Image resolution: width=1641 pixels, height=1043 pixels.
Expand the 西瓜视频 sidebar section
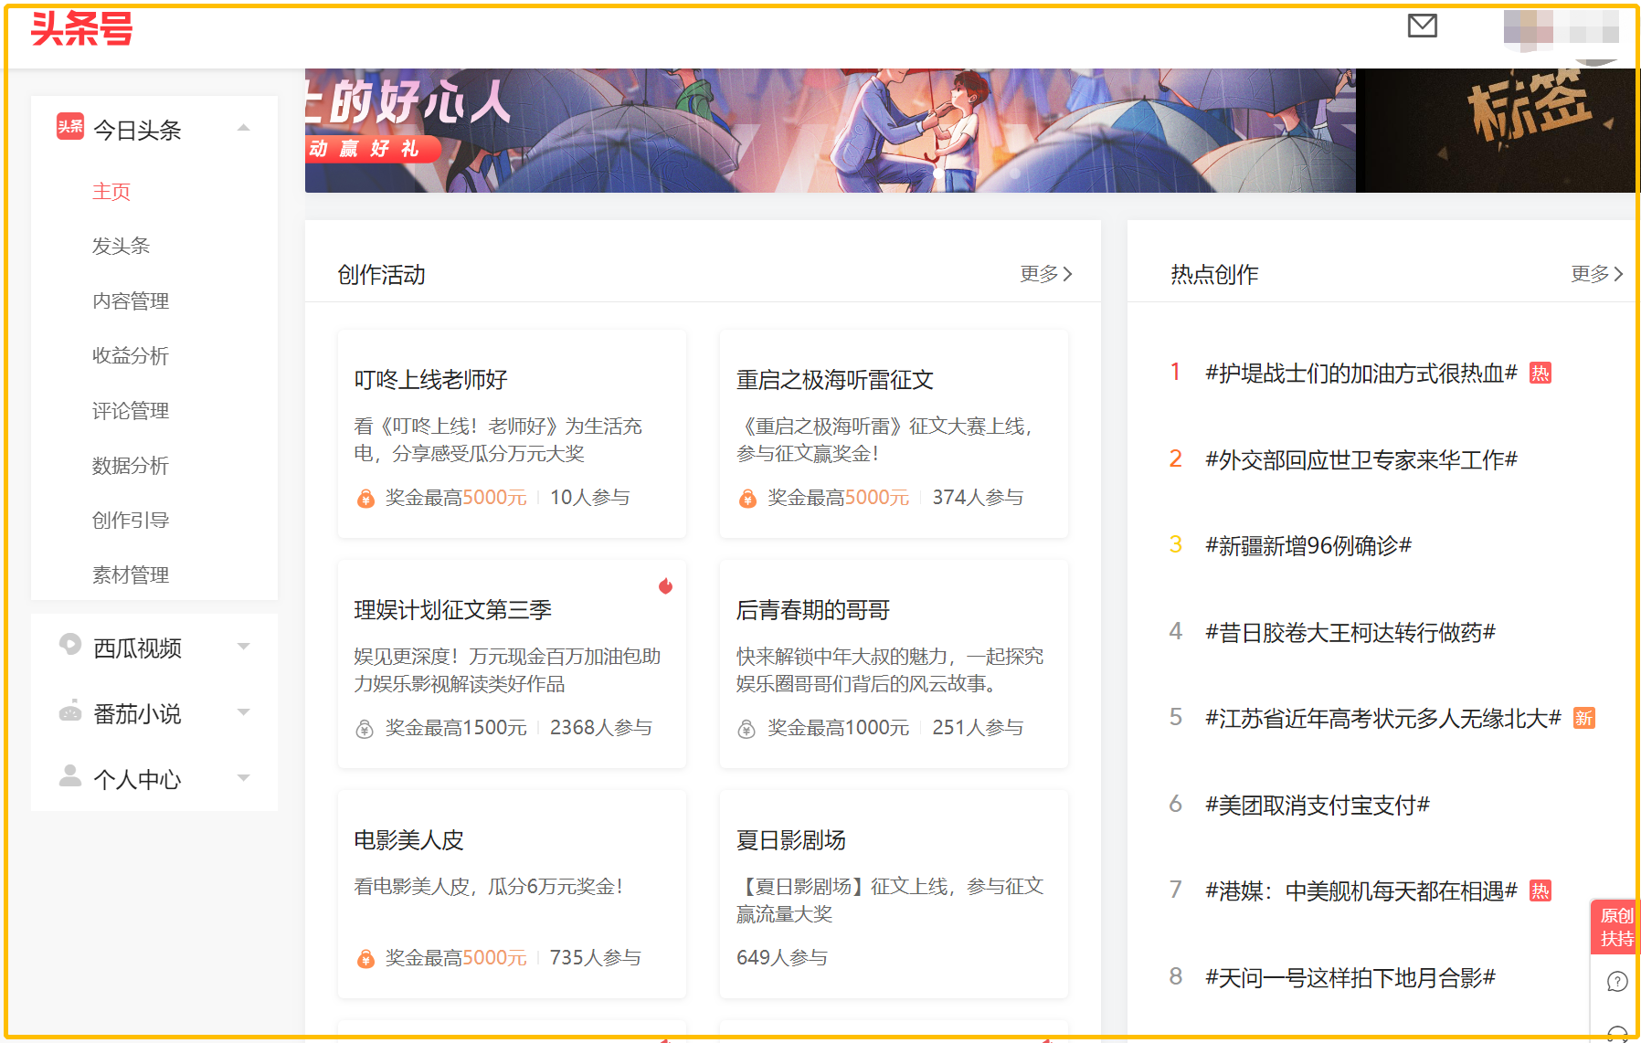[x=244, y=647]
